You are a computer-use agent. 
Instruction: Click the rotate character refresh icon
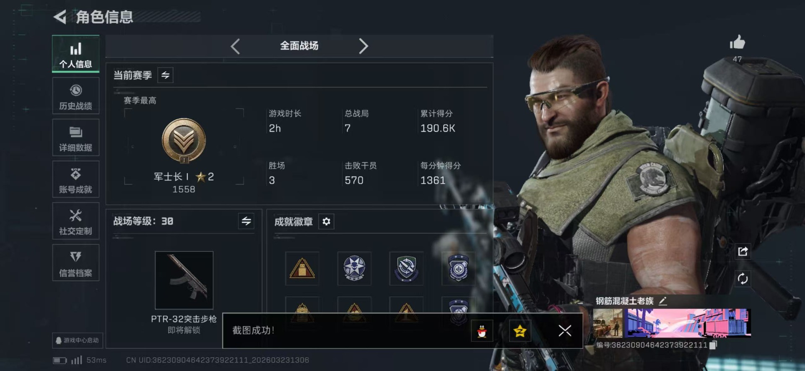[x=743, y=279]
